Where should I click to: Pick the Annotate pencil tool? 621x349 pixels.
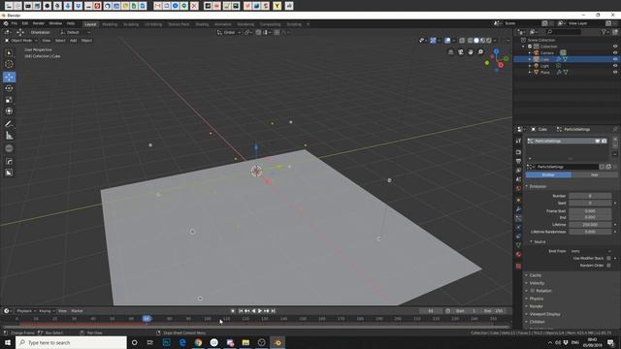9,124
